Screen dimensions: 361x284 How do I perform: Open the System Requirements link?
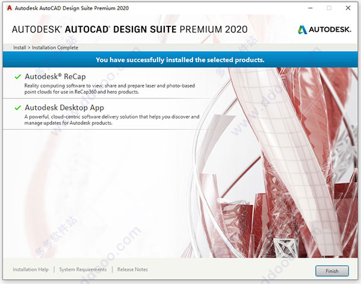point(83,270)
